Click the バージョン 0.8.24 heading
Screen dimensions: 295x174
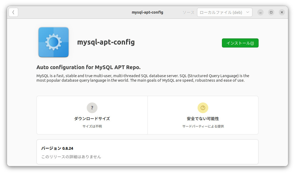pos(57,148)
